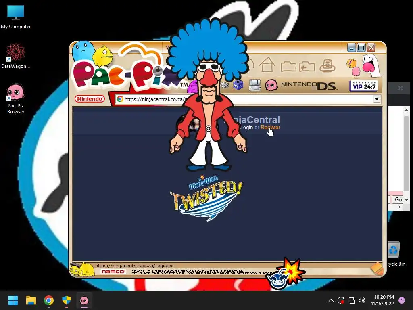Viewport: 413px width, 310px height.
Task: Click the sync status tray icon
Action: tap(341, 300)
